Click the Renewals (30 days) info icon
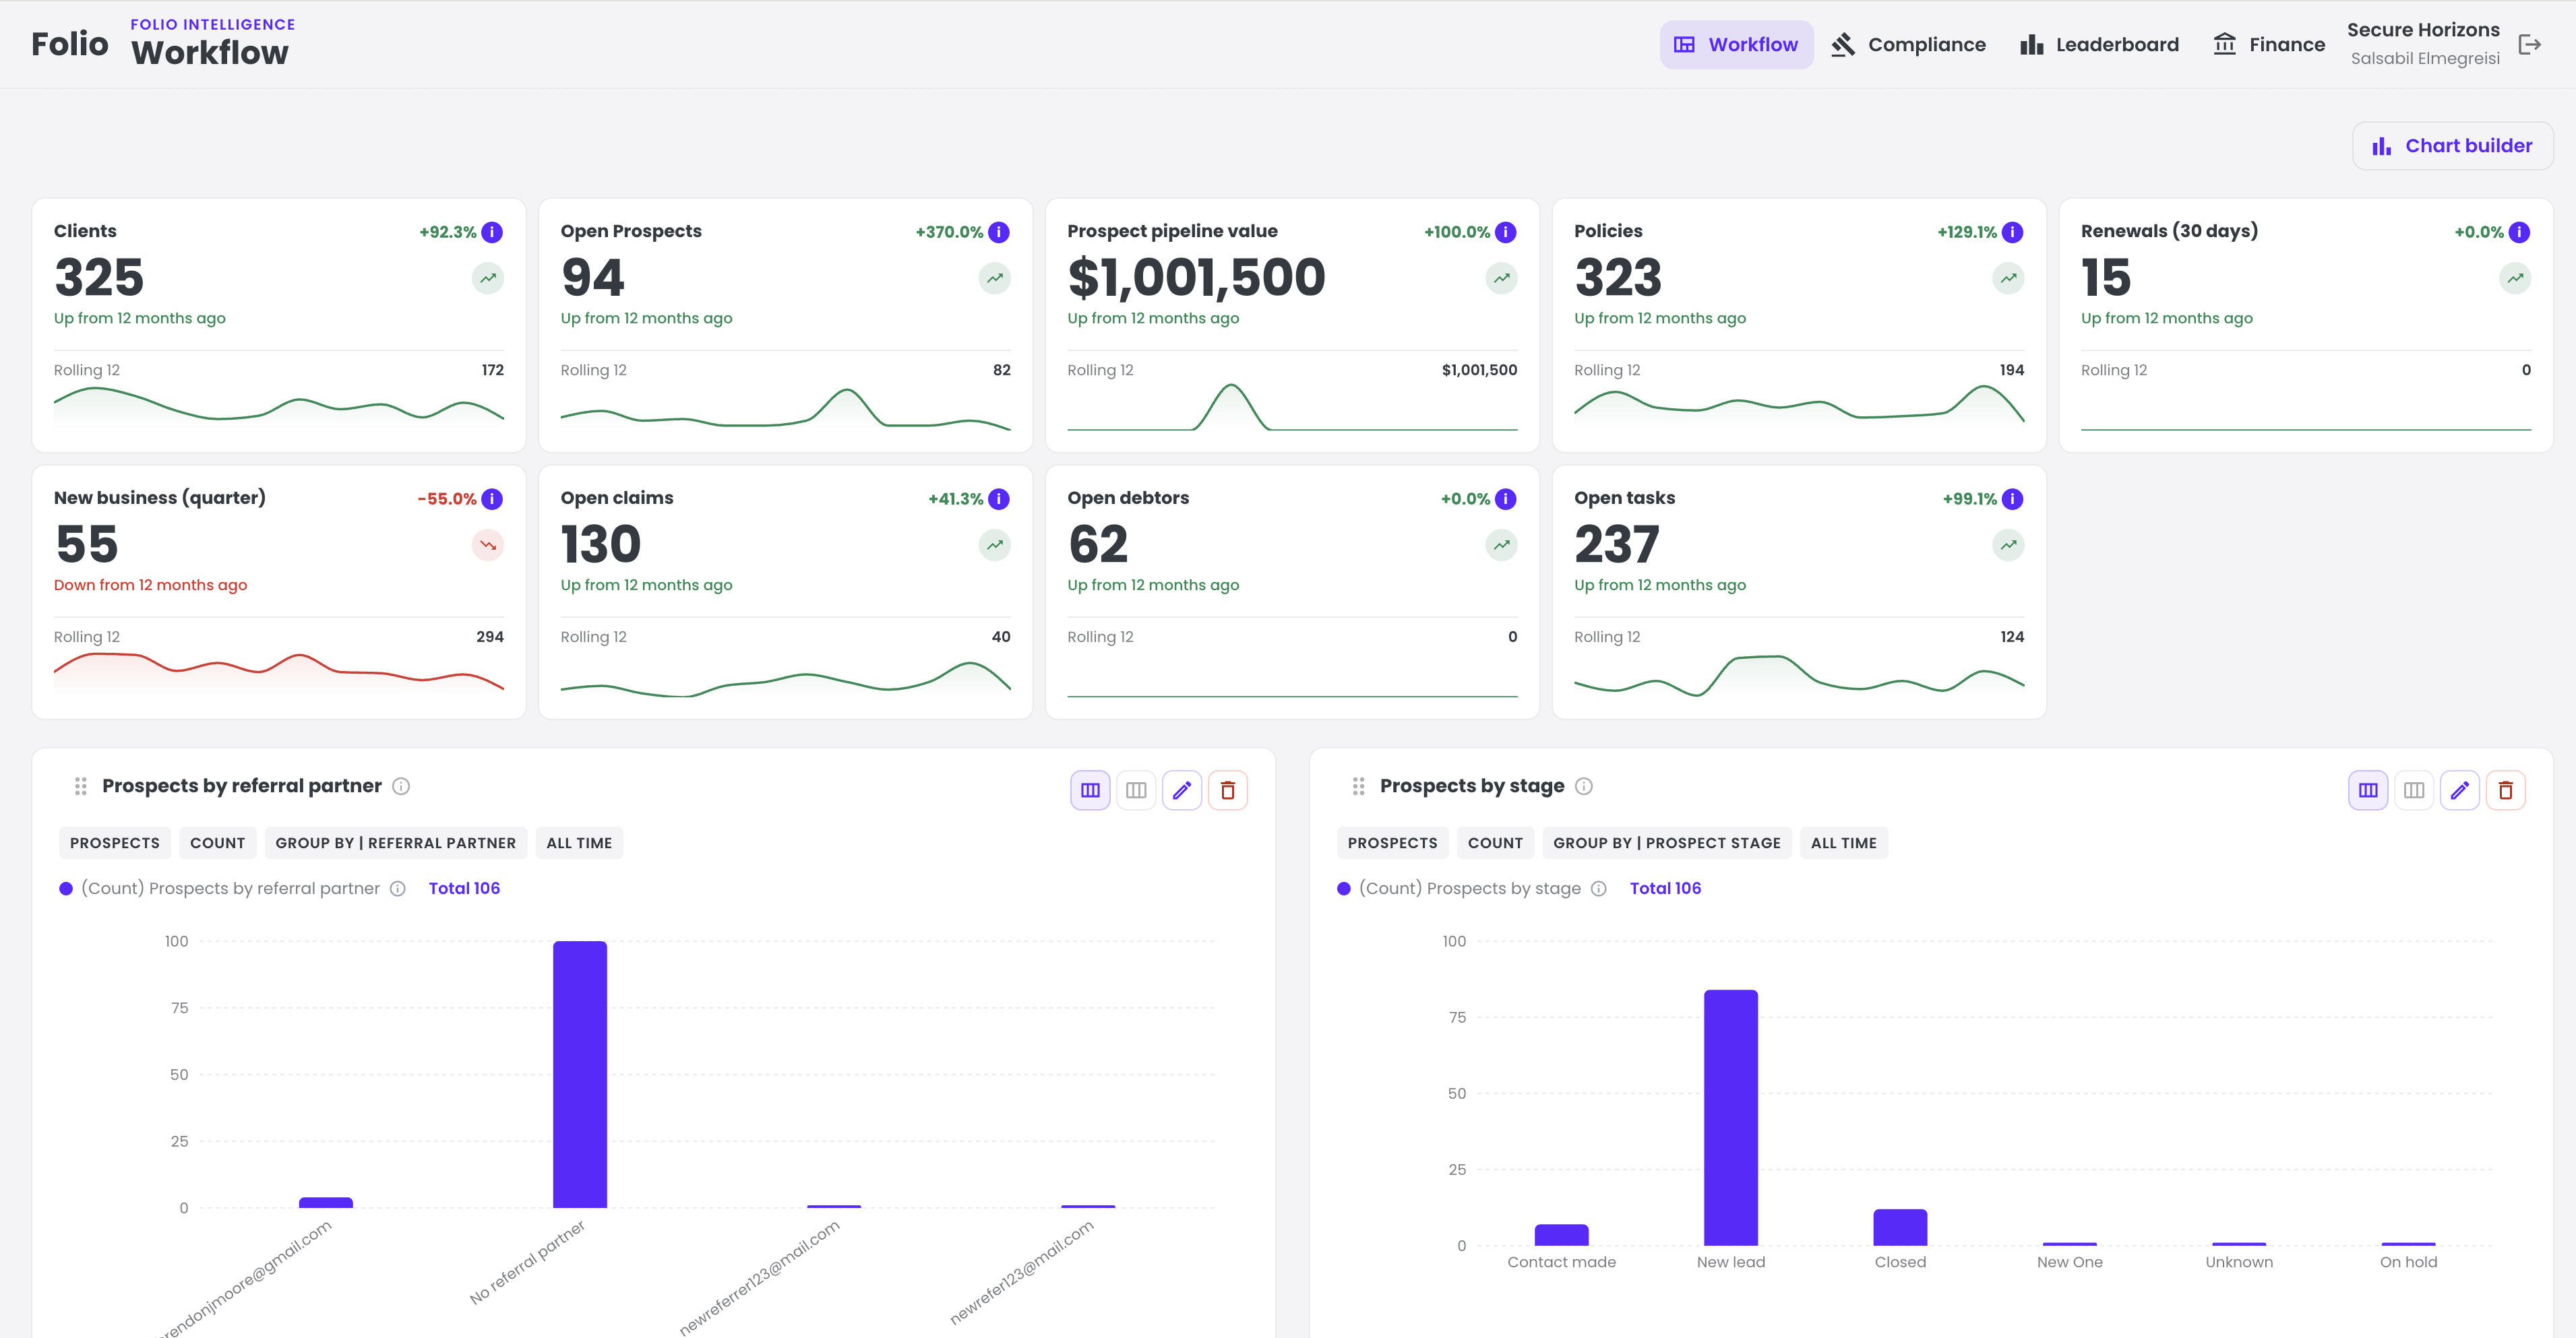This screenshot has height=1338, width=2576. pyautogui.click(x=2520, y=232)
